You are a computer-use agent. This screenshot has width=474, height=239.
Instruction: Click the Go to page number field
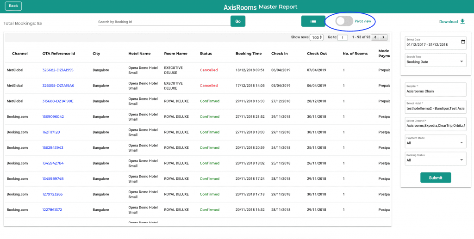(x=343, y=38)
